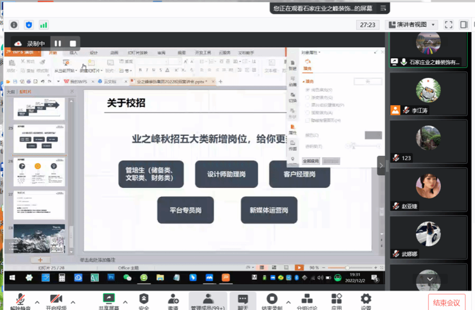
Task: Stop the recording with the square button
Action: click(73, 44)
